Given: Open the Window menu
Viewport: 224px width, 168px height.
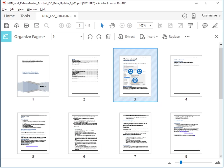Looking at the screenshot, I should click(32, 9).
